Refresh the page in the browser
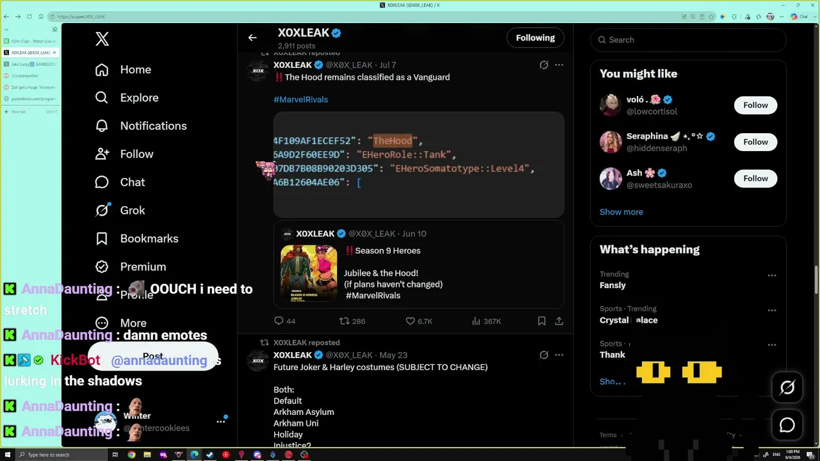This screenshot has height=461, width=820. pos(29,17)
